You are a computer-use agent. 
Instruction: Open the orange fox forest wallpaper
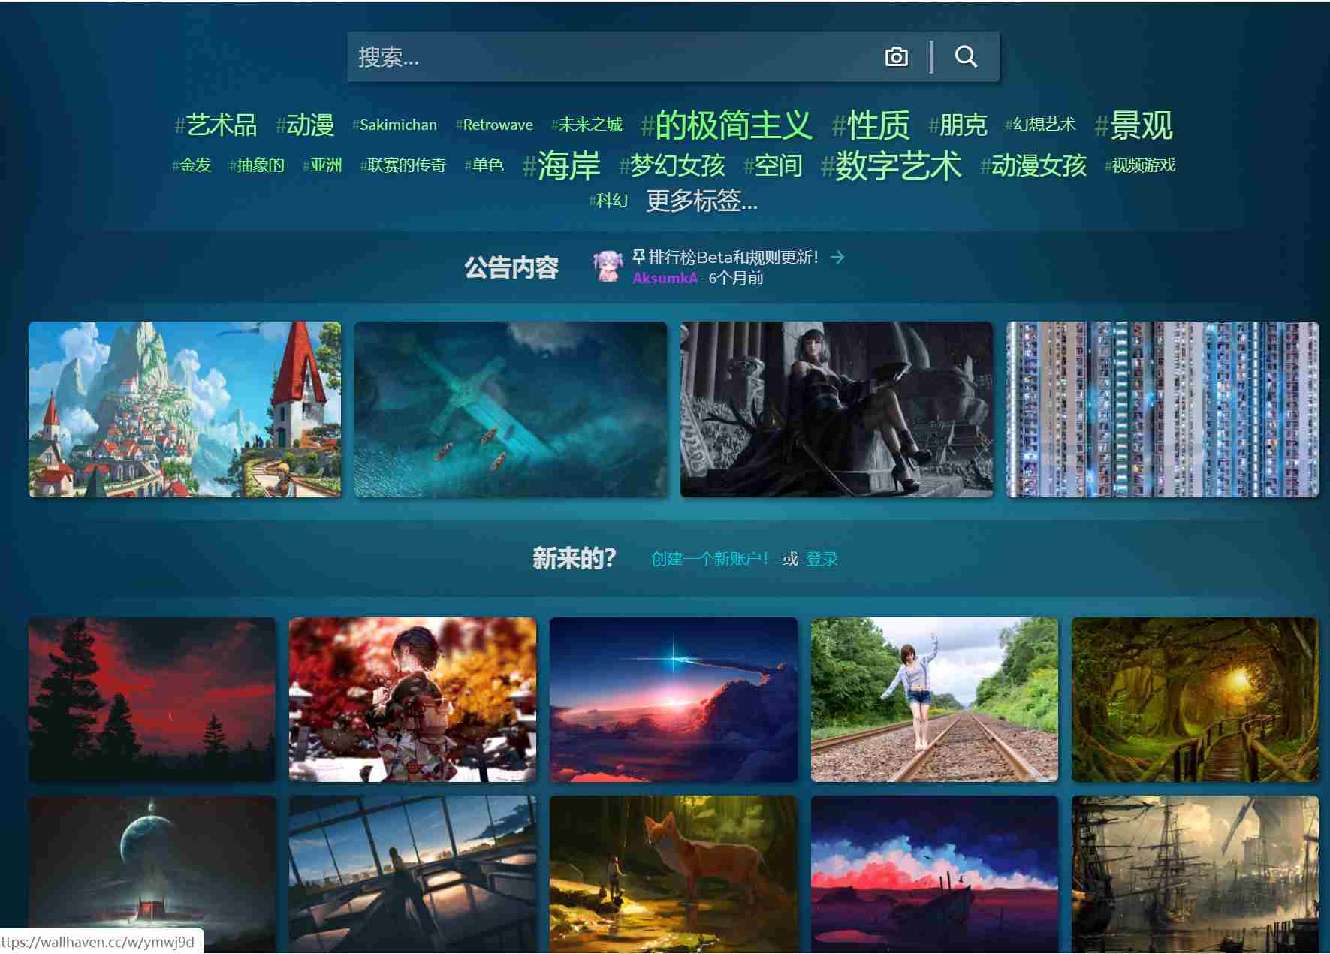(x=673, y=874)
